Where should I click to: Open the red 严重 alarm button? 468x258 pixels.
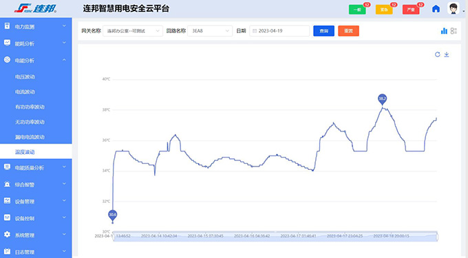click(x=411, y=10)
